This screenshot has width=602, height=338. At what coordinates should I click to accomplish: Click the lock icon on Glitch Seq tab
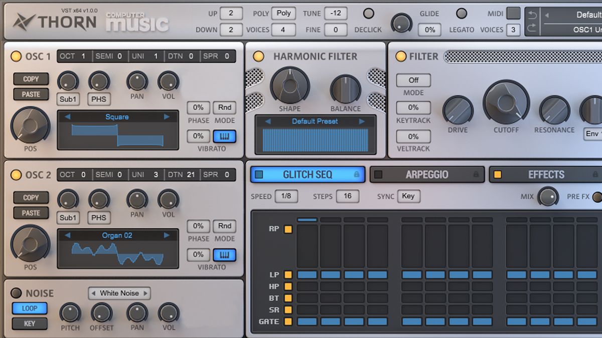click(357, 175)
